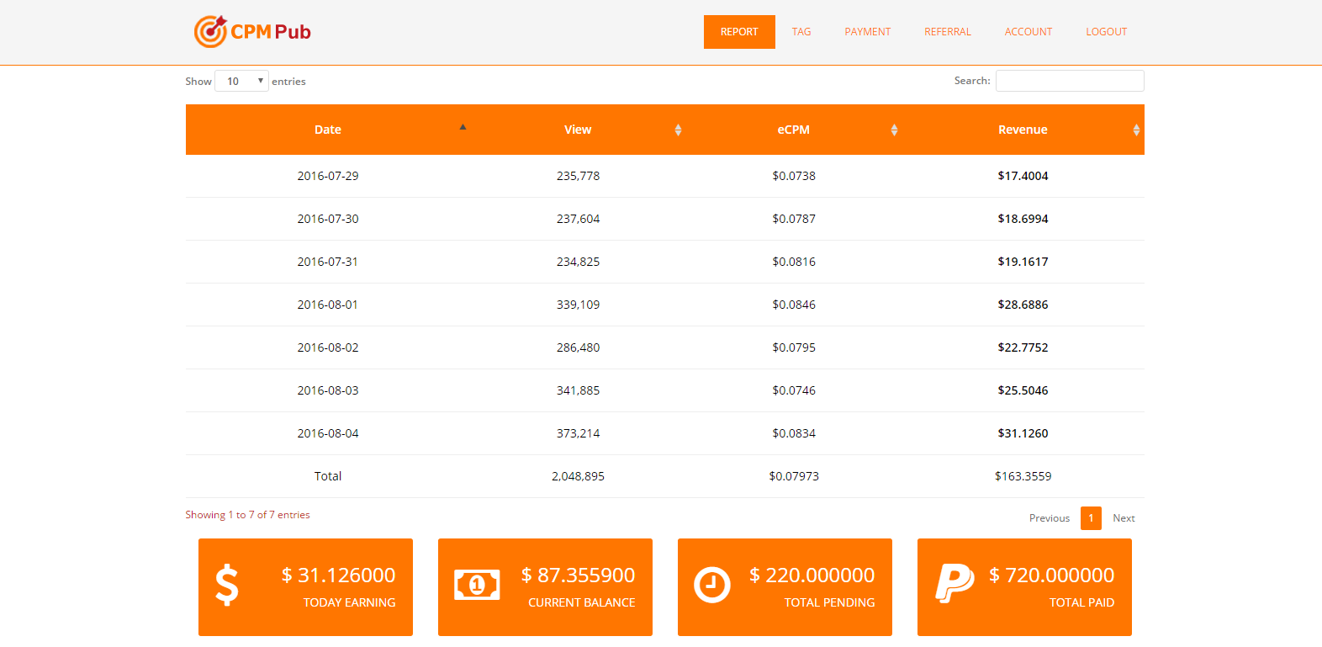Click the revenue $31.1260

[1023, 433]
